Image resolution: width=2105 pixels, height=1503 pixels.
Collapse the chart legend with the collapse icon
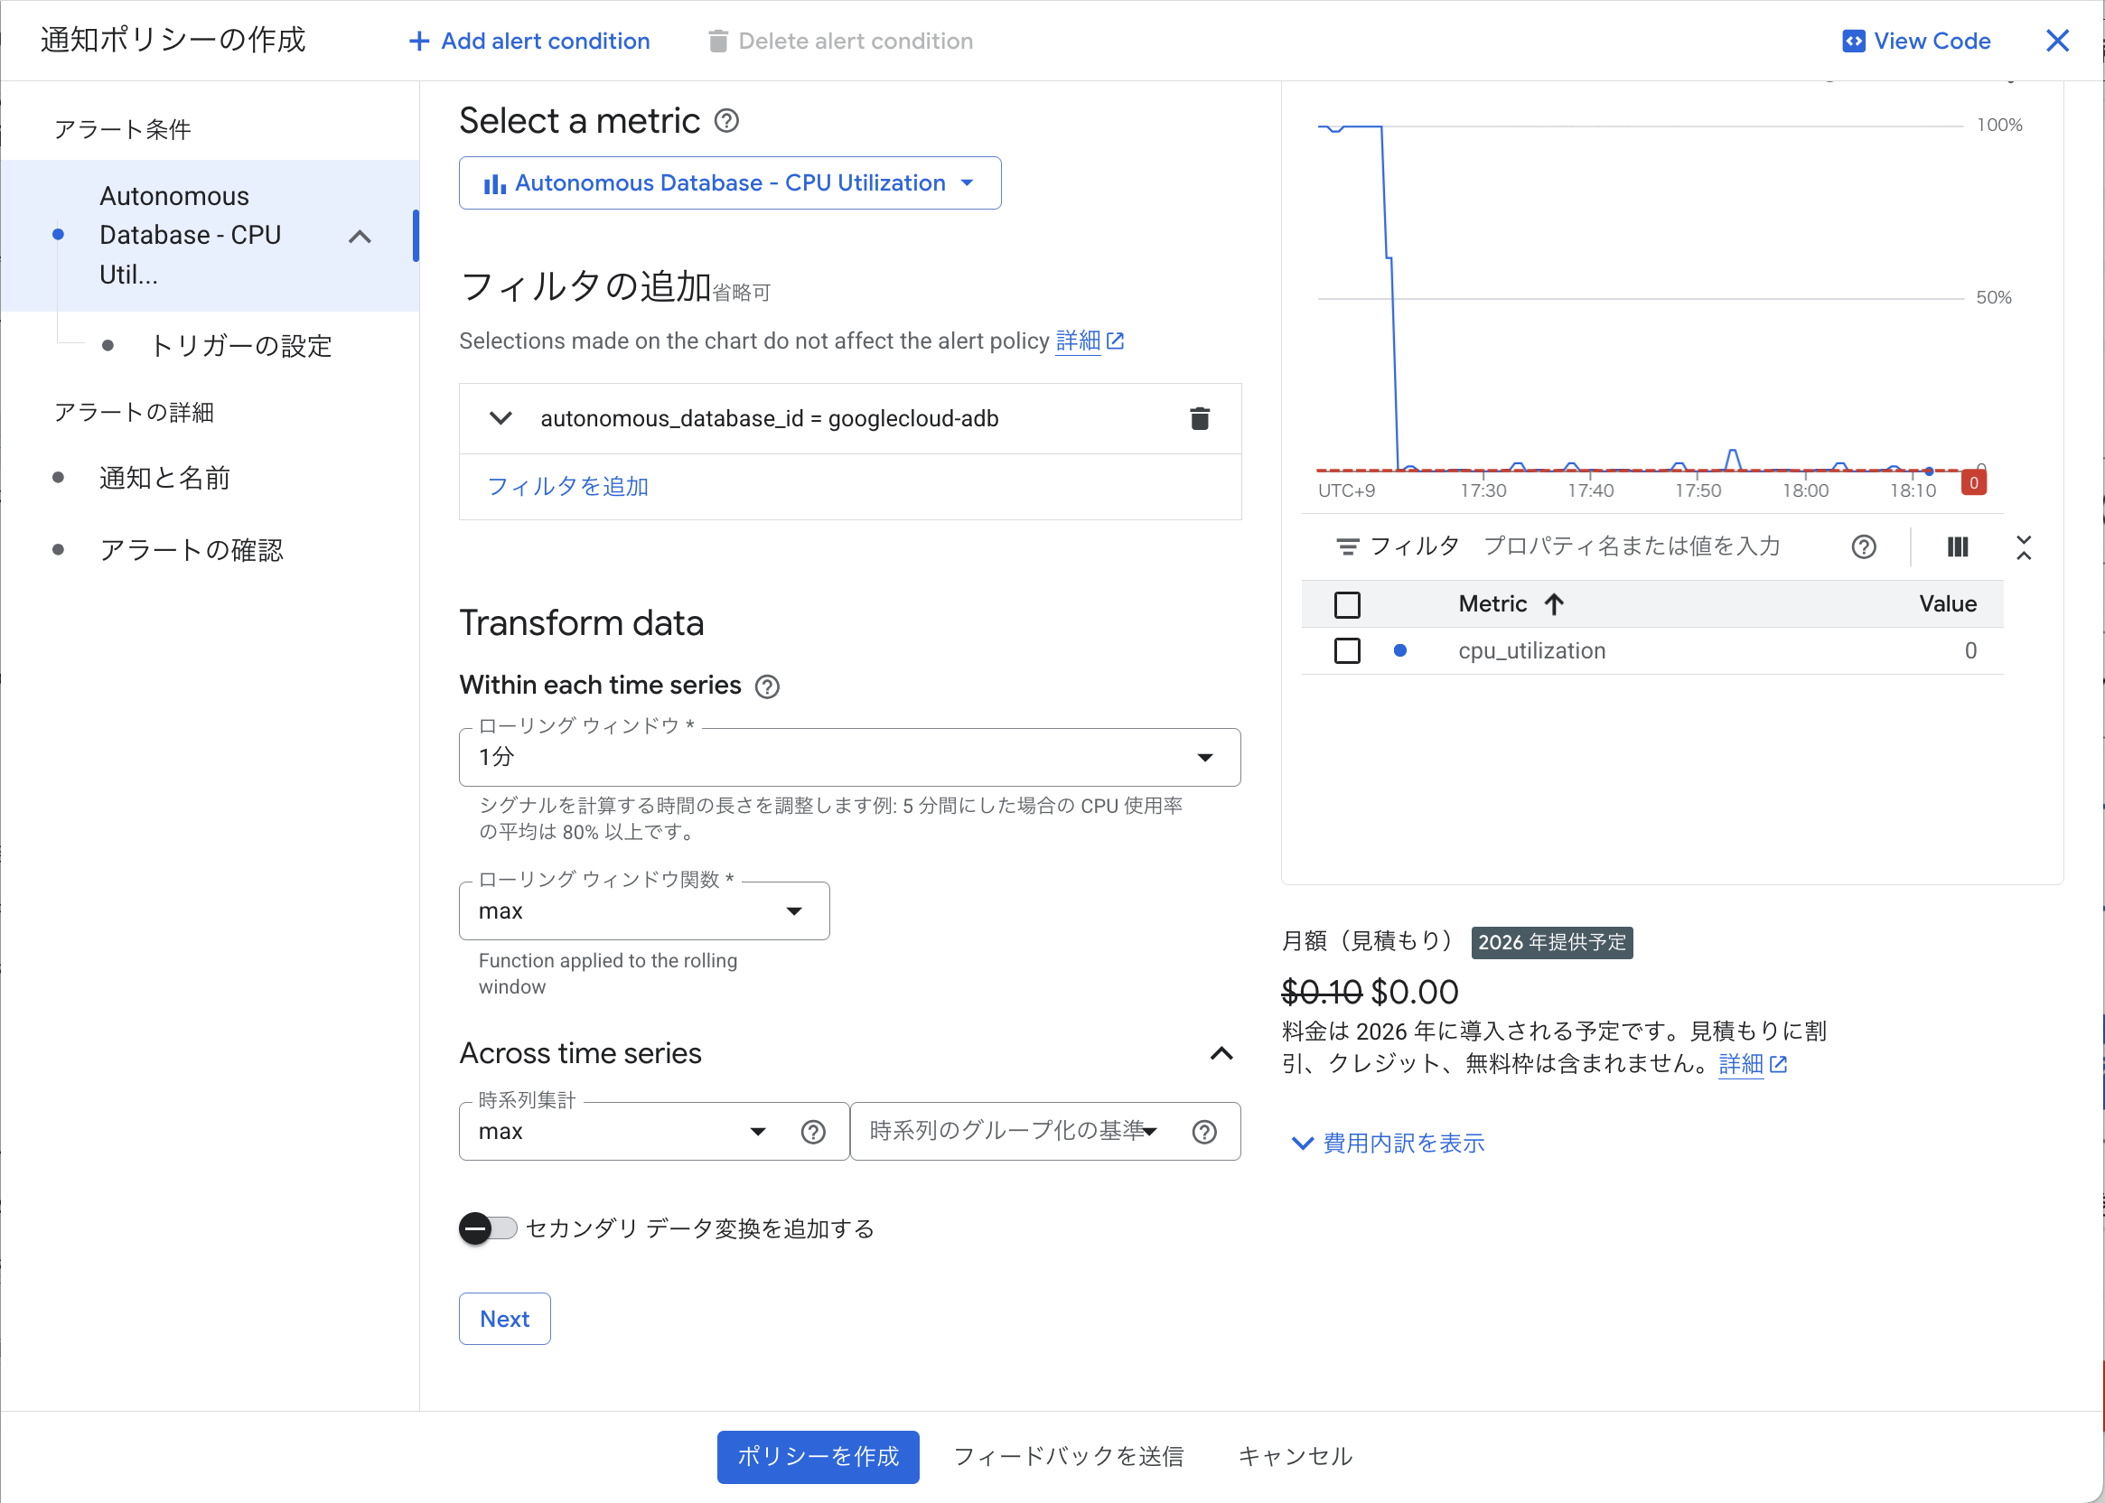tap(2025, 548)
